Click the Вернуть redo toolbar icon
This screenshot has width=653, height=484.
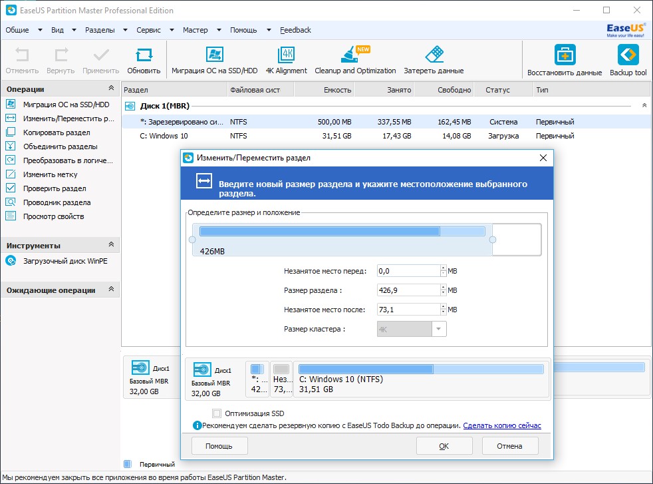(61, 55)
